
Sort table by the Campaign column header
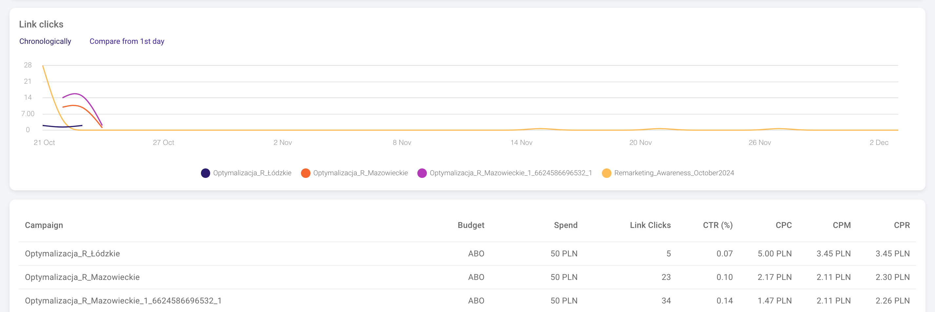click(x=44, y=225)
